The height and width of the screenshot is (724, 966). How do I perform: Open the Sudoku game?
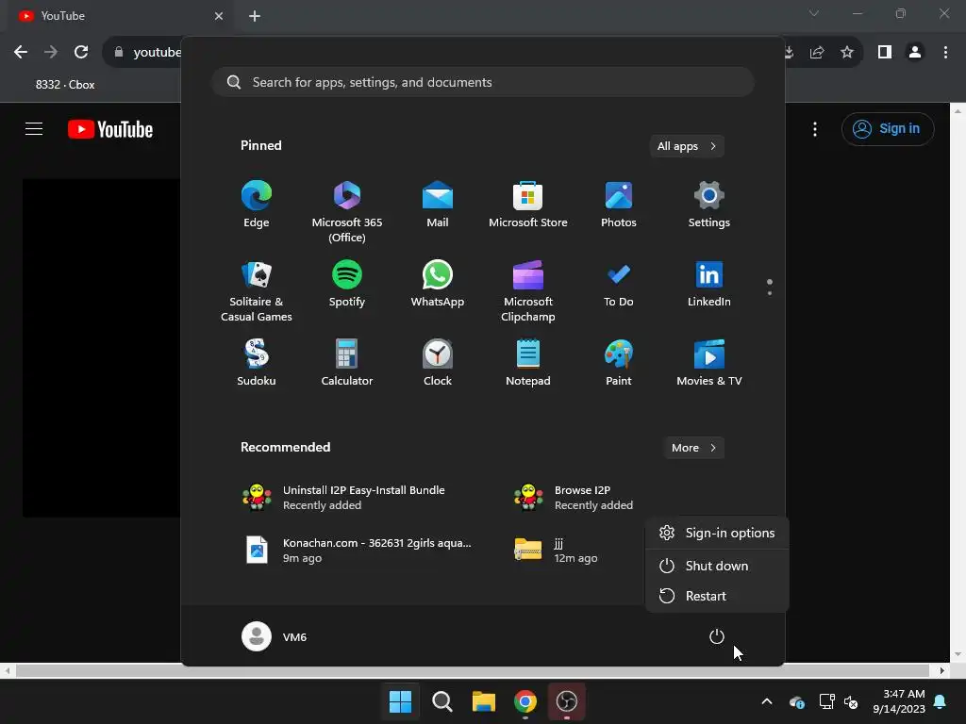257,363
